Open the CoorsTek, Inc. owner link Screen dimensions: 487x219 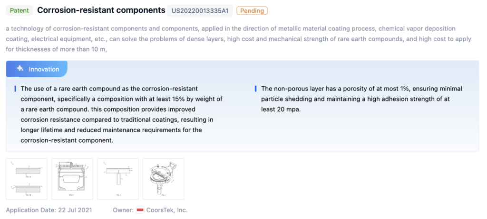pyautogui.click(x=167, y=210)
